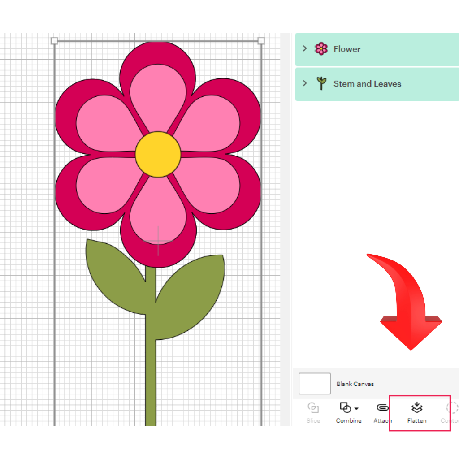459x459 pixels.
Task: Click the Stem and Leaves sprout icon
Action: point(321,83)
